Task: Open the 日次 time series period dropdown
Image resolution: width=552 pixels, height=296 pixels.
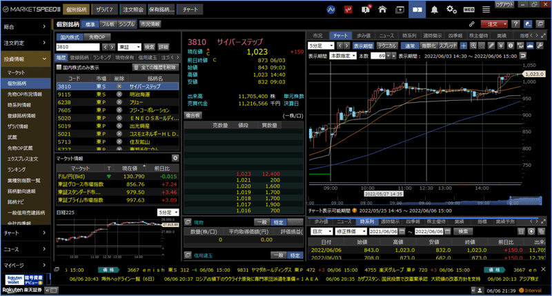Action: coord(322,231)
